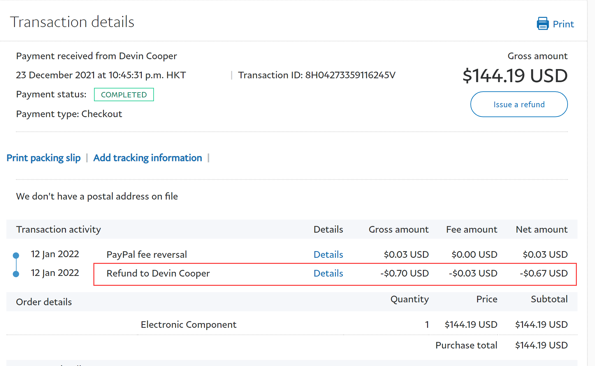The image size is (595, 366).
Task: Click the top timeline dot for fee reversal
Action: 16,255
